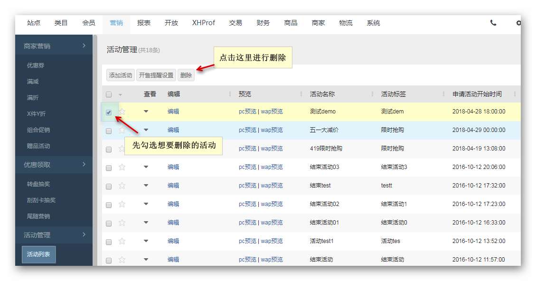Check the 结束活动03 row checkbox
This screenshot has height=281, width=536.
pyautogui.click(x=109, y=168)
